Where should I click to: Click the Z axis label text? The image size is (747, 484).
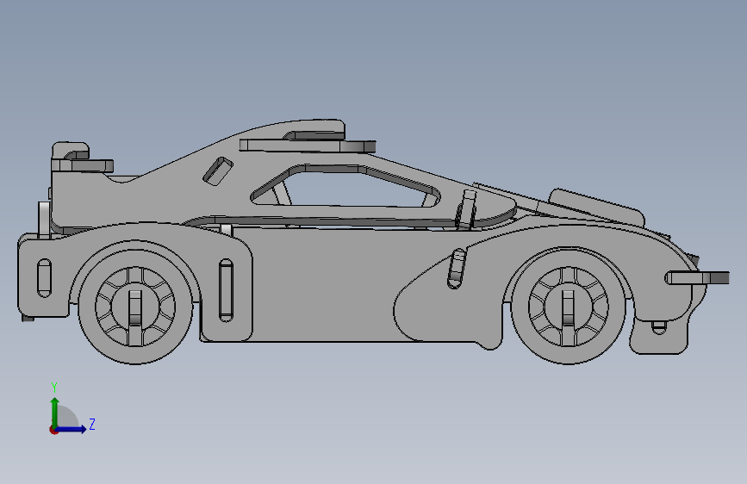click(x=92, y=424)
